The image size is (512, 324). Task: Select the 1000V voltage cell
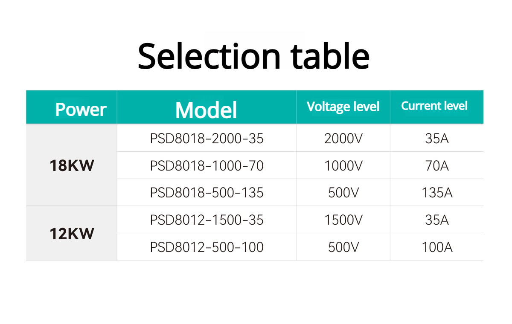click(x=343, y=165)
